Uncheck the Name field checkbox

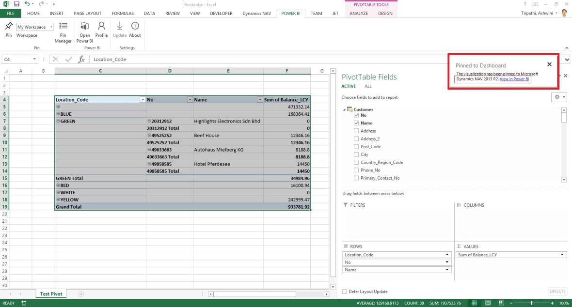point(356,123)
